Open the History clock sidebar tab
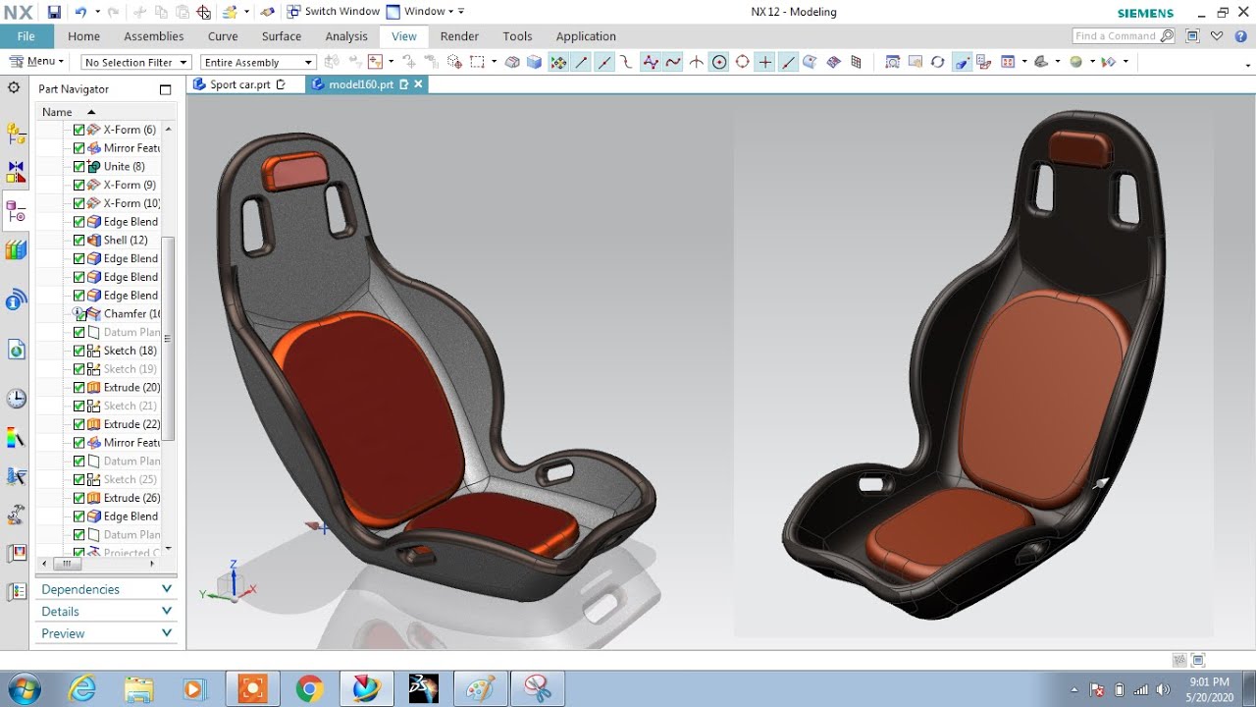The width and height of the screenshot is (1256, 707). click(x=16, y=399)
